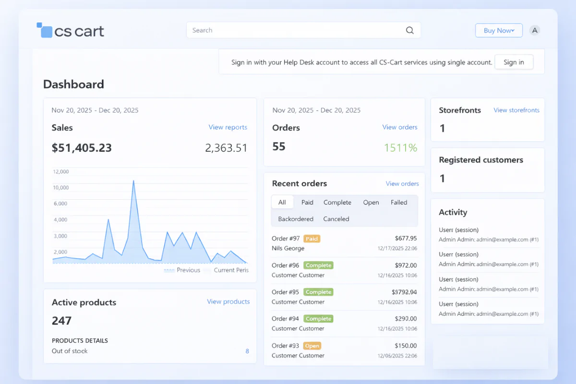Image resolution: width=576 pixels, height=384 pixels.
Task: Open View orders in Recent orders
Action: [402, 183]
